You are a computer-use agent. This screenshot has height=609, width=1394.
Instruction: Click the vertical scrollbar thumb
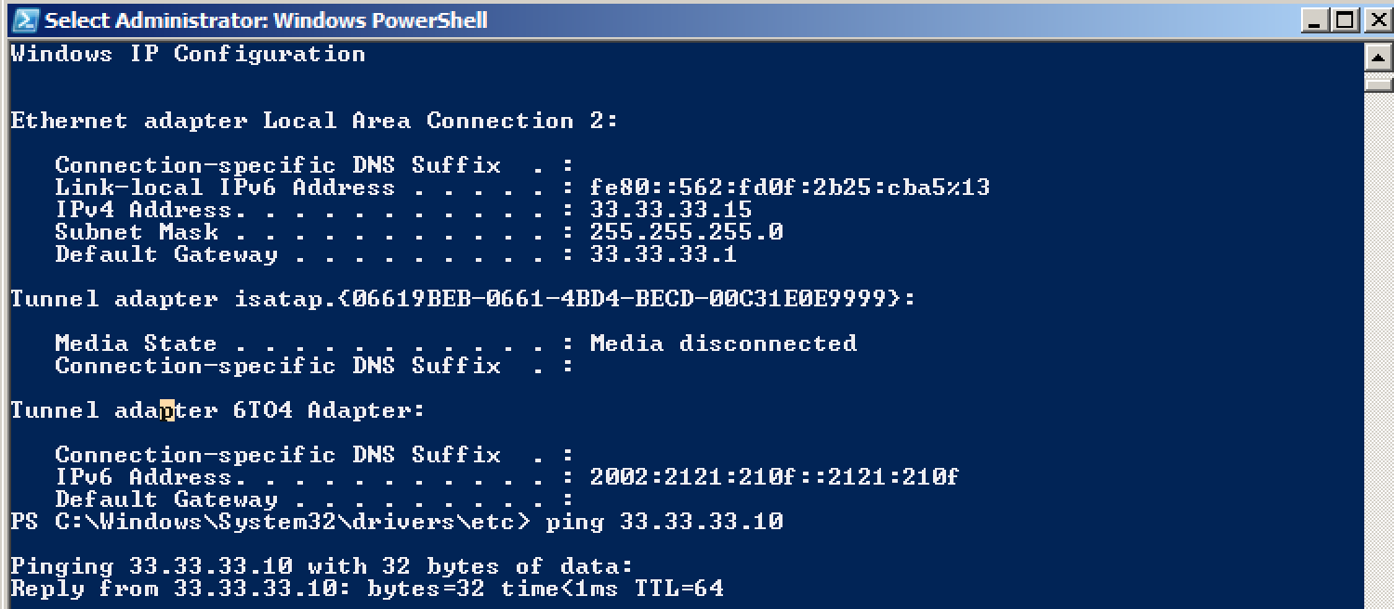1378,84
